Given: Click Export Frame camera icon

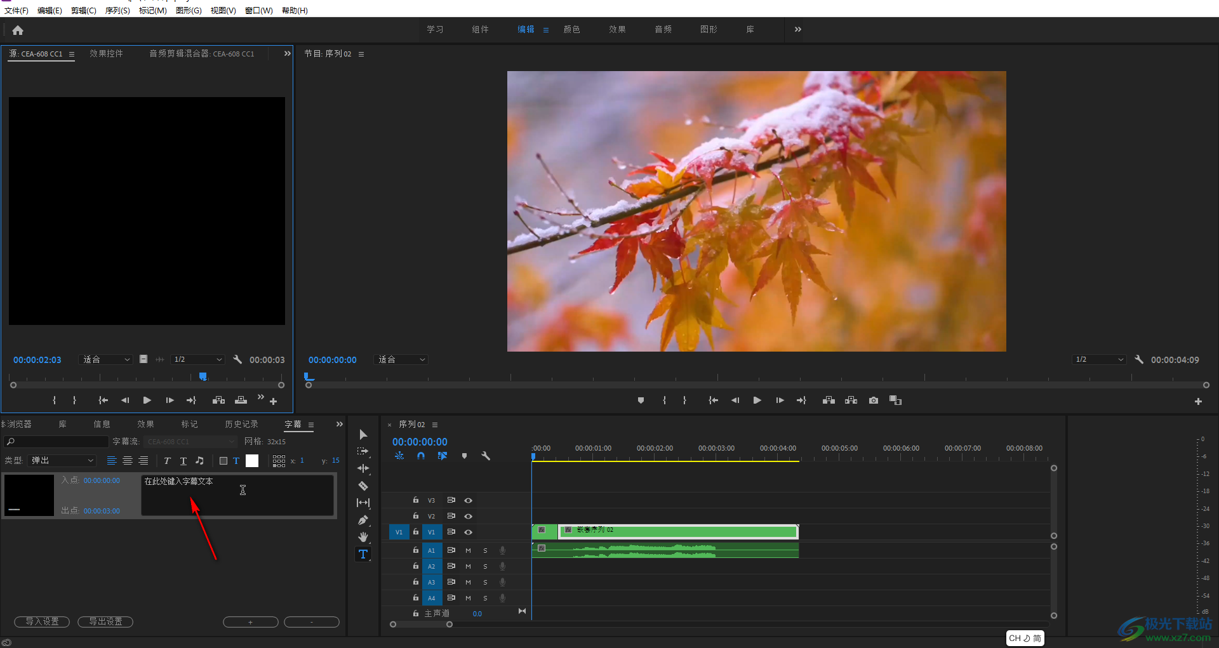Looking at the screenshot, I should [874, 400].
